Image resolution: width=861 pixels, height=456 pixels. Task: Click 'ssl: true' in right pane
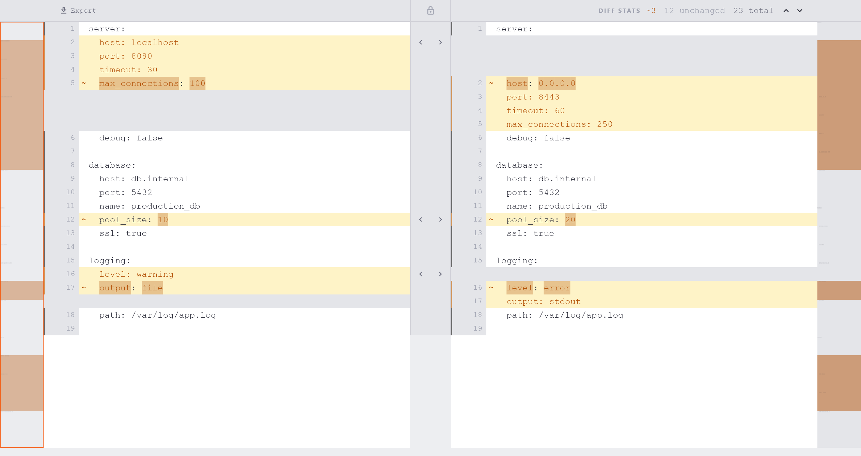530,233
